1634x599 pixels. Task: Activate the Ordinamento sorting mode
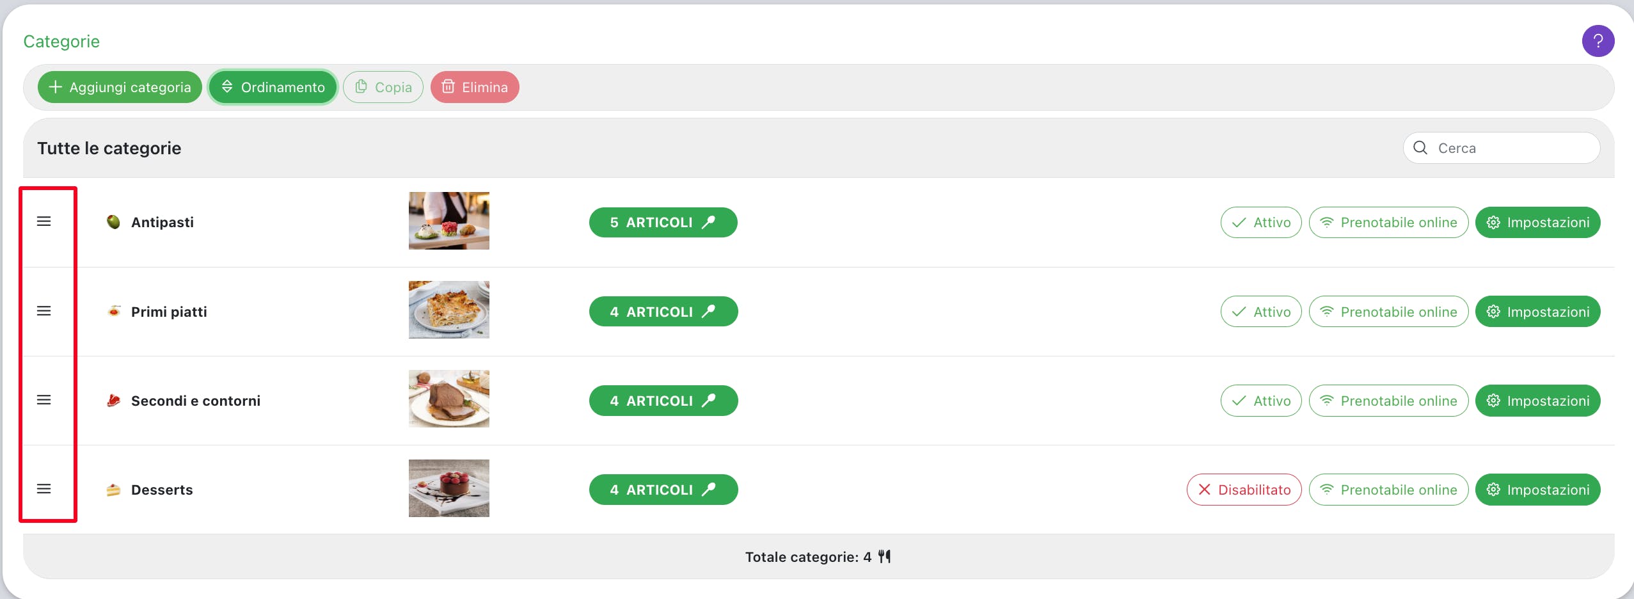pos(273,87)
